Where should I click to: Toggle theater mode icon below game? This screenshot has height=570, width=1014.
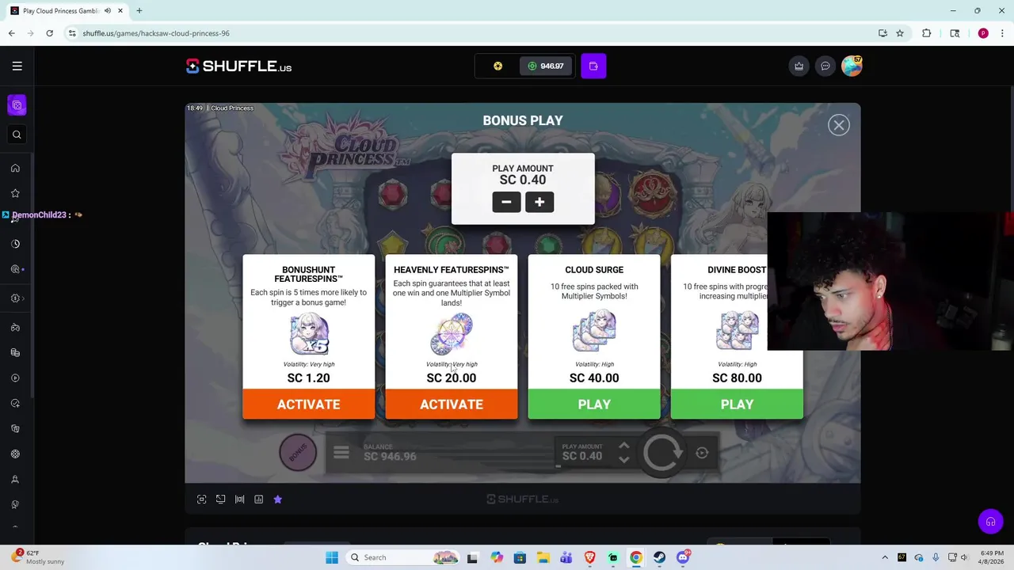point(220,500)
